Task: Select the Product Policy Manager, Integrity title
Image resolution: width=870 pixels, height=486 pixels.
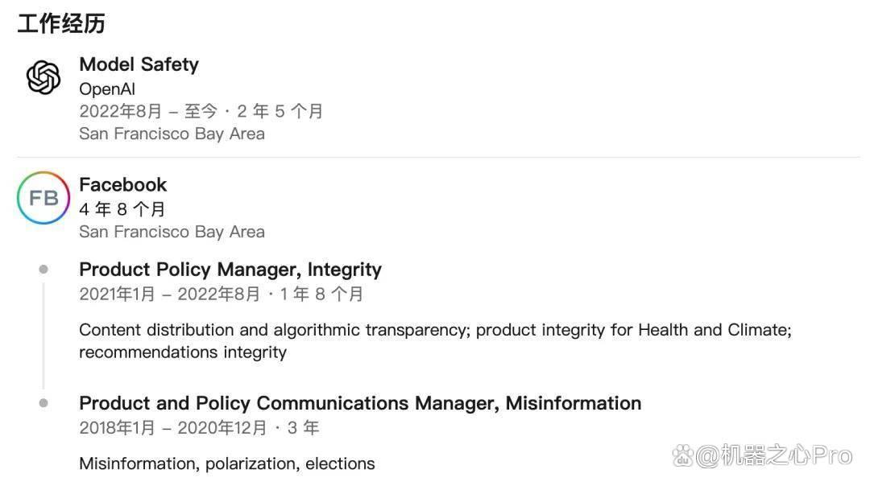Action: pyautogui.click(x=230, y=270)
